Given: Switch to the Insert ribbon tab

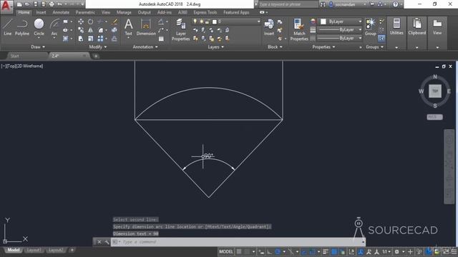Looking at the screenshot, I should pos(41,12).
